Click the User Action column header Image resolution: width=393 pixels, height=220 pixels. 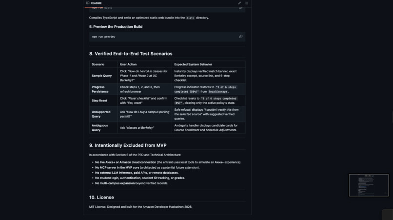coord(128,64)
